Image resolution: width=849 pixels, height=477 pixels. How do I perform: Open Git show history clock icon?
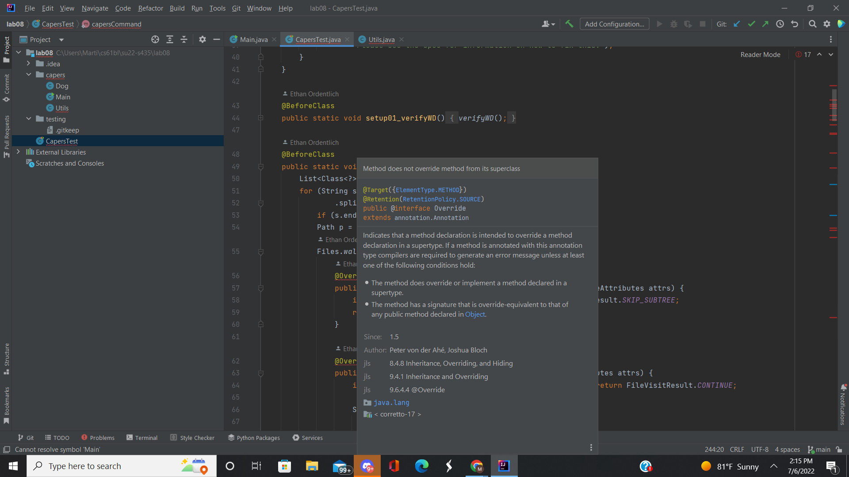coord(780,24)
